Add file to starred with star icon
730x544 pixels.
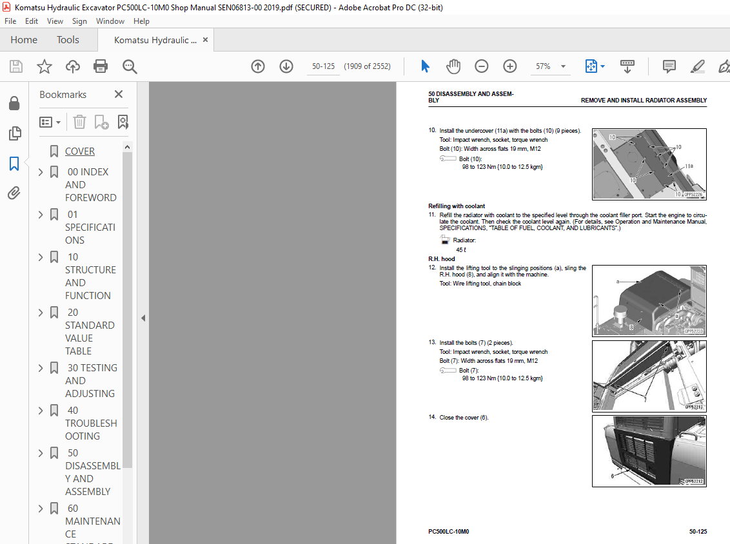(44, 66)
